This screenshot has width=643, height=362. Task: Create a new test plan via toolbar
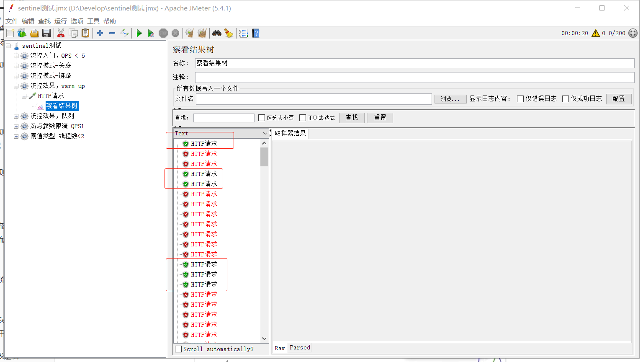point(10,33)
